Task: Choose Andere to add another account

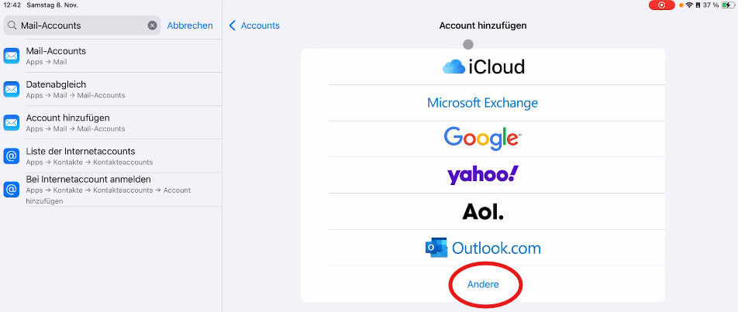Action: coord(483,284)
